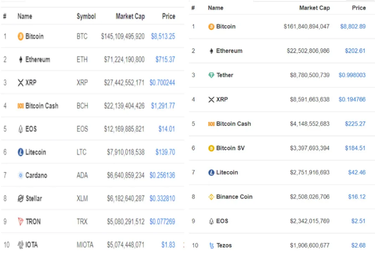Sort left table by Market Cap header
This screenshot has height=256, width=375.
pos(130,16)
